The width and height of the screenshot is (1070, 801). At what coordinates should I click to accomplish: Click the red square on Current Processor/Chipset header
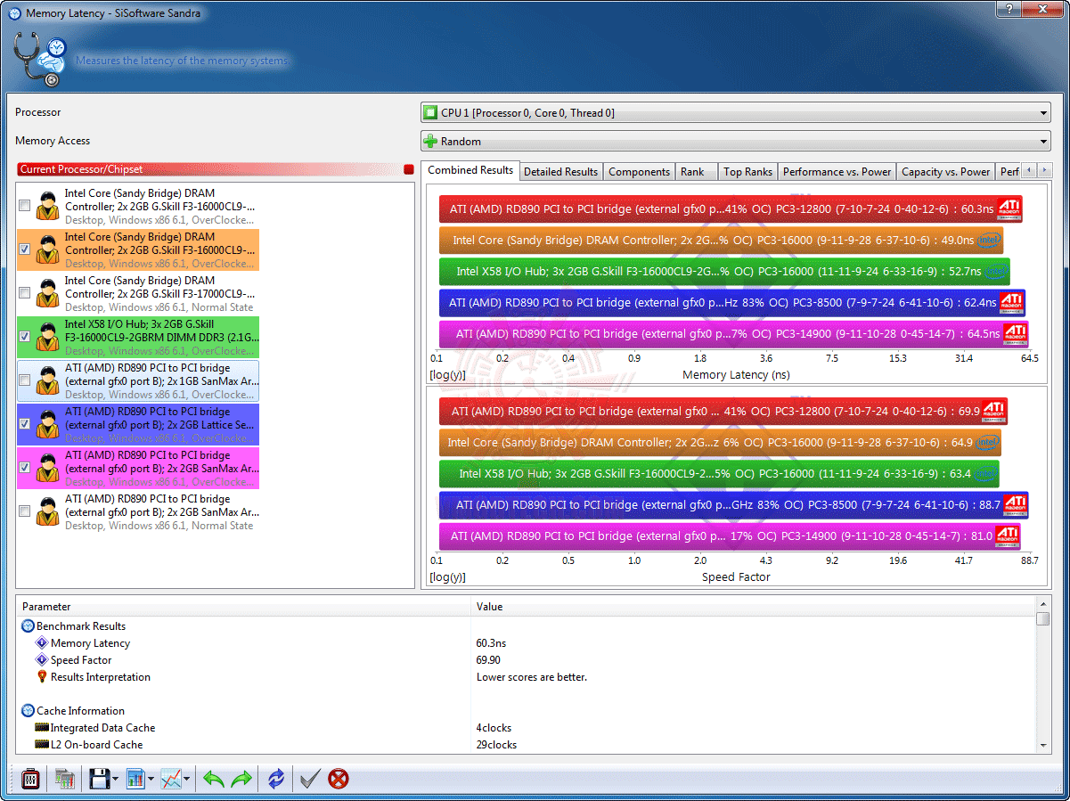coord(408,169)
